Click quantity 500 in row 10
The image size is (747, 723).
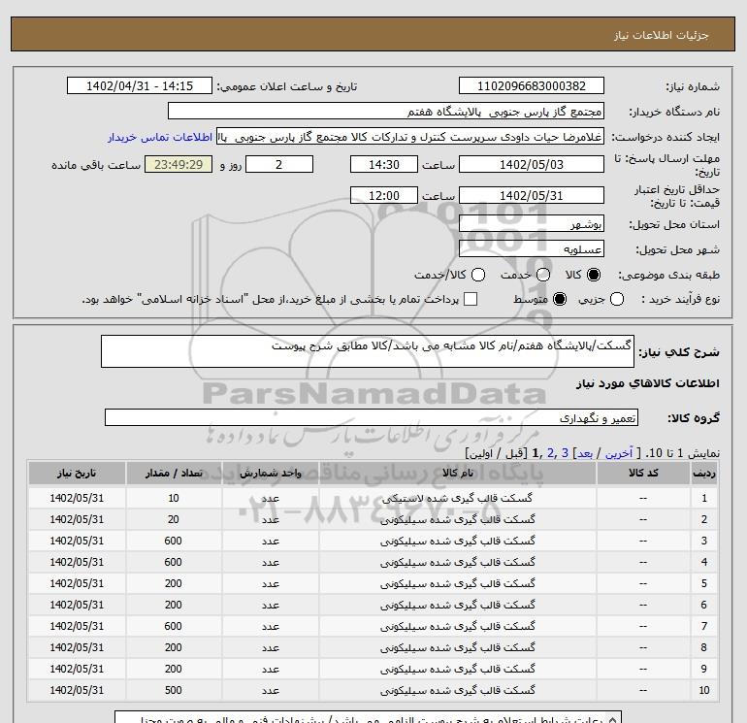coord(174,690)
